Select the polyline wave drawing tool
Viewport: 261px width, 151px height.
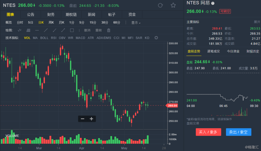(20, 30)
